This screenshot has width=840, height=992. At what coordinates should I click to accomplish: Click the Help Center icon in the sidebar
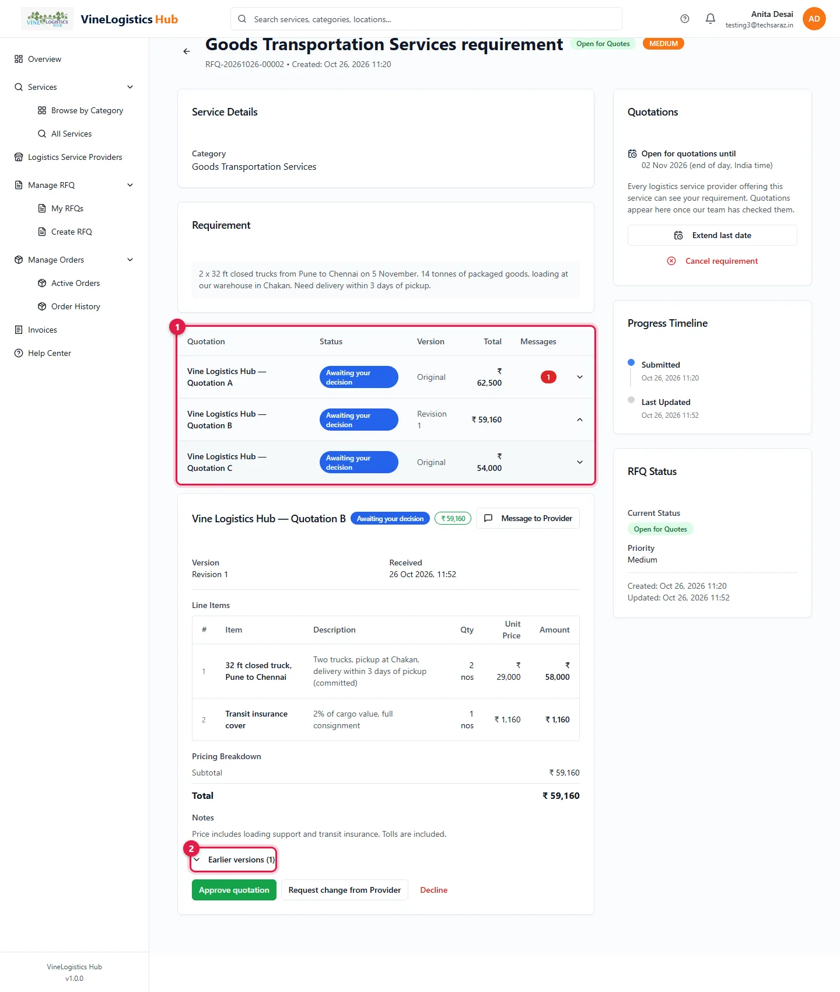pos(19,353)
